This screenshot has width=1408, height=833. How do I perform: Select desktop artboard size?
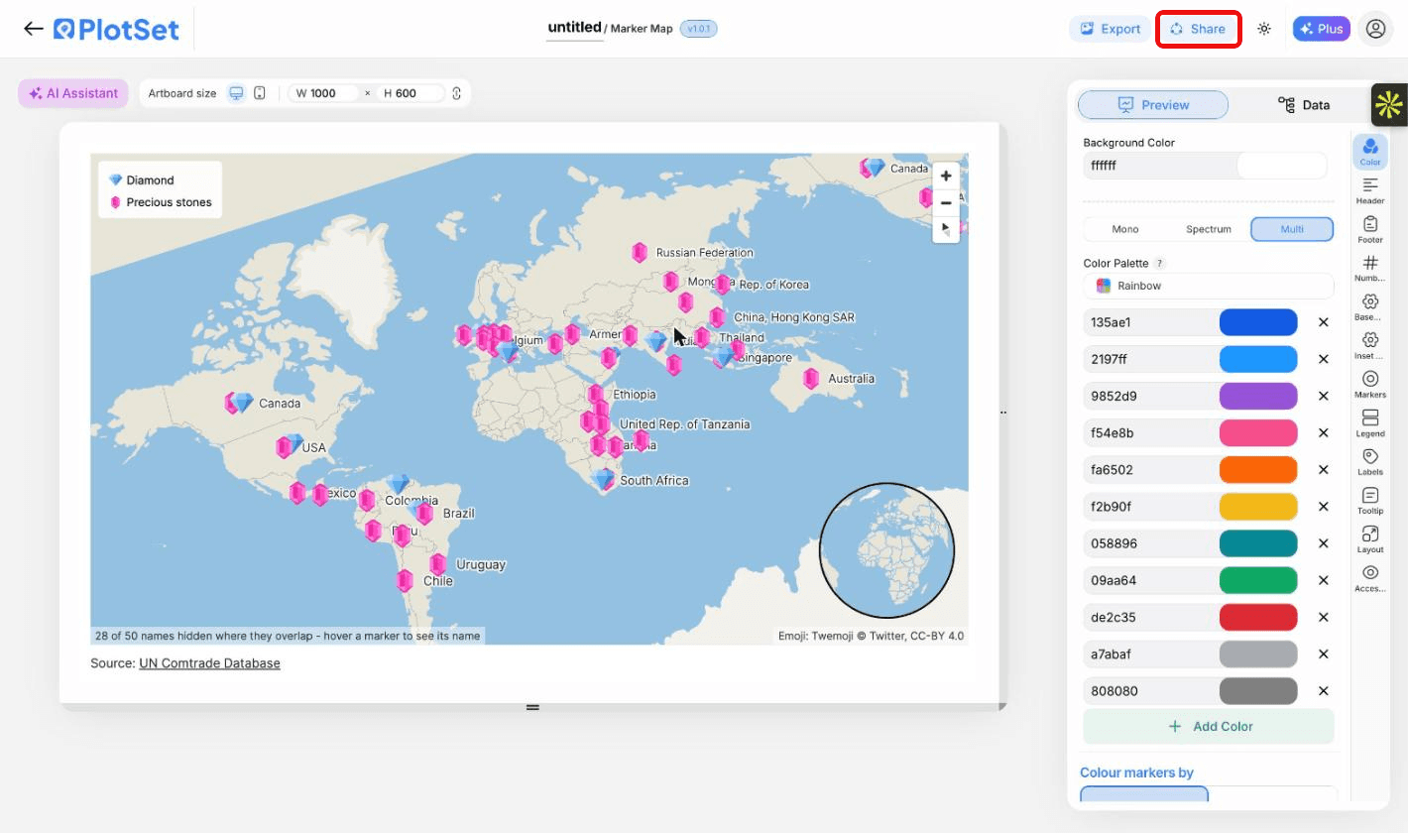pos(236,93)
